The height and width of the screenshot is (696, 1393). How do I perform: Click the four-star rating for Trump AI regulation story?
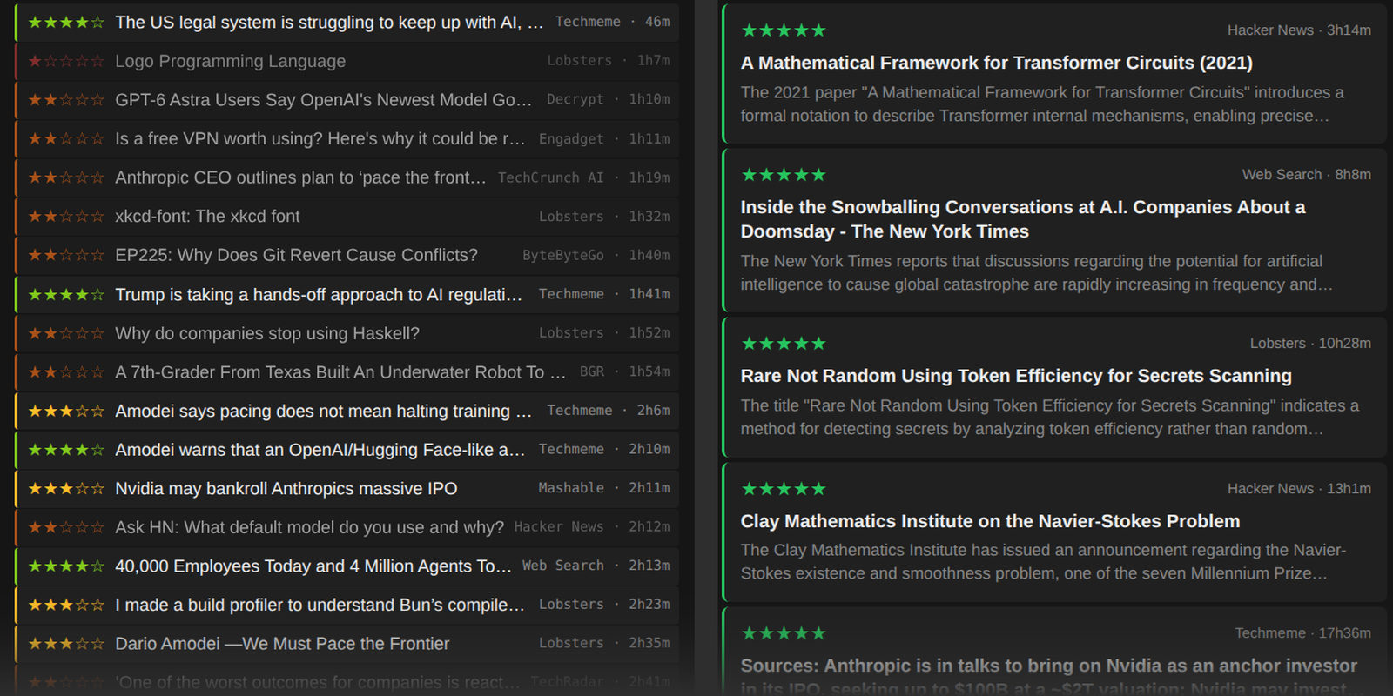pyautogui.click(x=66, y=294)
